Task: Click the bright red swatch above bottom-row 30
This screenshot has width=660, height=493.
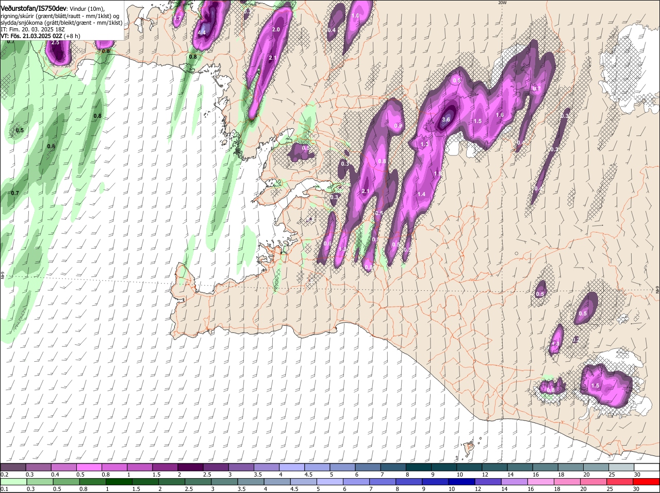Action: (647, 482)
